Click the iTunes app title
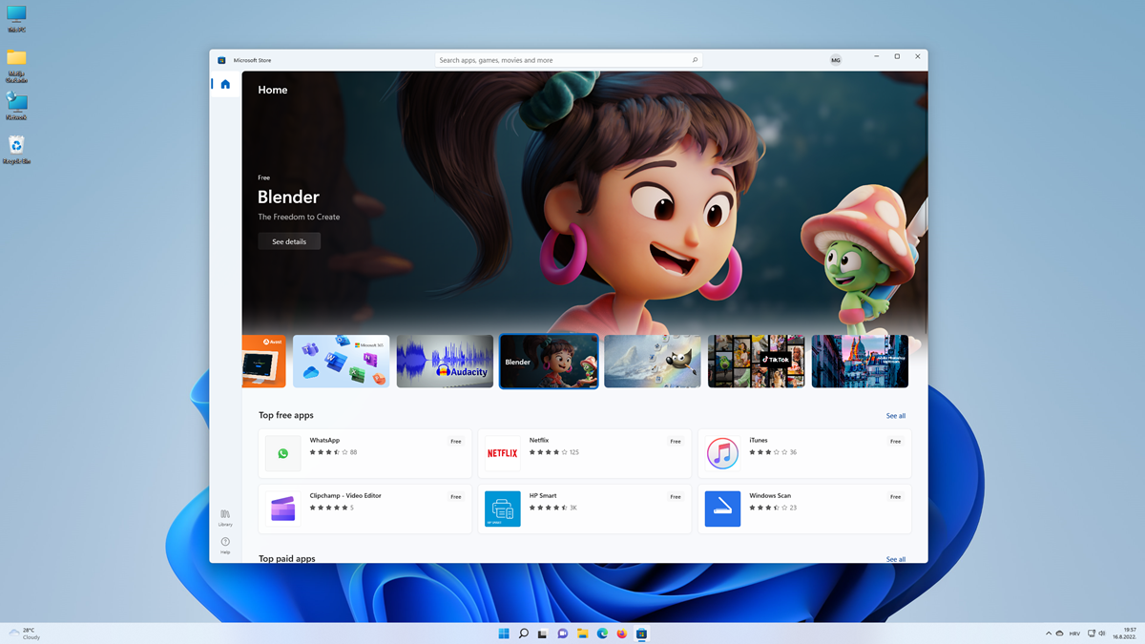This screenshot has width=1145, height=644. (x=759, y=441)
